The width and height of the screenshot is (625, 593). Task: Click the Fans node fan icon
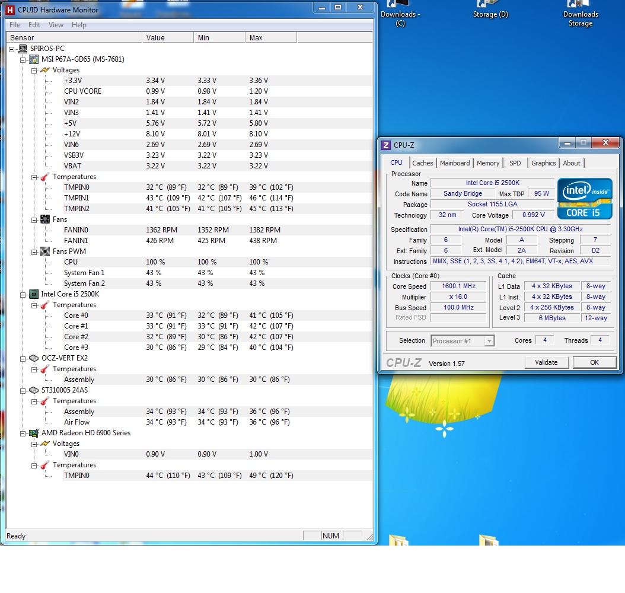point(45,219)
